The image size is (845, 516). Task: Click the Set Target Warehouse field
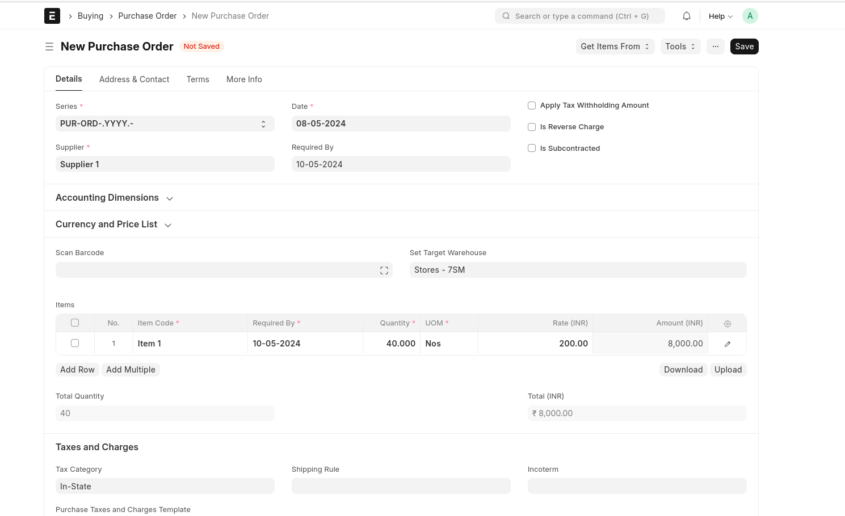tap(578, 270)
